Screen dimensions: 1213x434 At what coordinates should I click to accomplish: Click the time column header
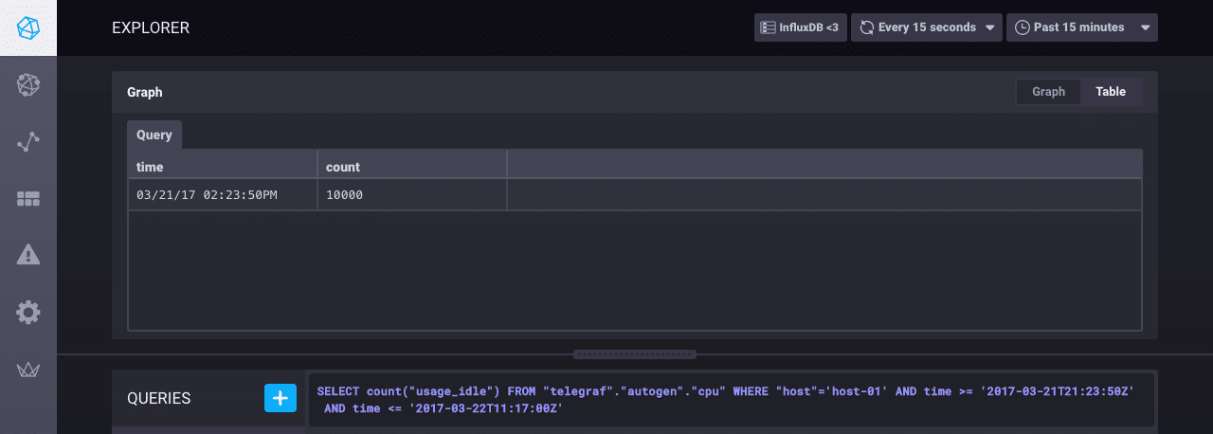[x=222, y=167]
